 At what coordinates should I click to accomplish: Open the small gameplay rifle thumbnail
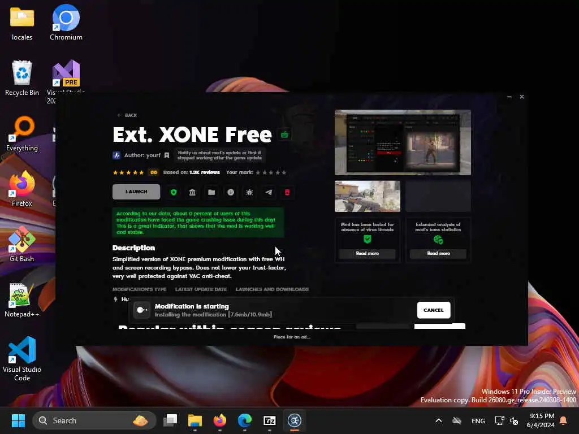[368, 196]
